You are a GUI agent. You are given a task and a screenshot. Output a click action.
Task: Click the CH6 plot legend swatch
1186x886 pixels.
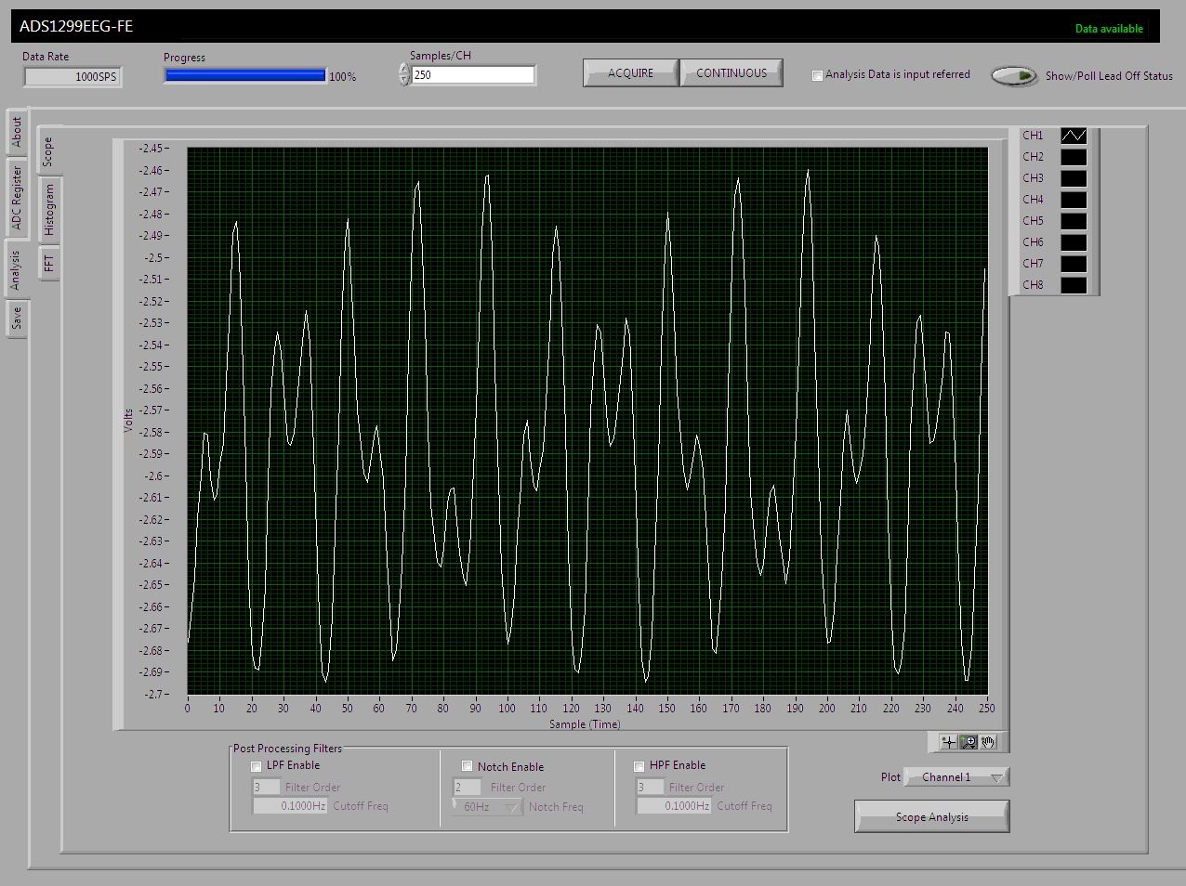[1074, 242]
